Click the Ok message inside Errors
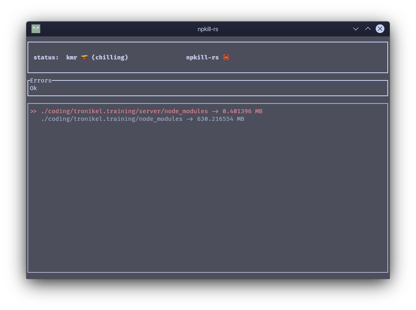 tap(34, 88)
